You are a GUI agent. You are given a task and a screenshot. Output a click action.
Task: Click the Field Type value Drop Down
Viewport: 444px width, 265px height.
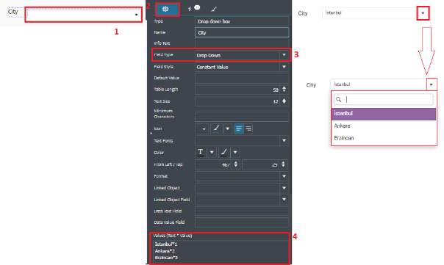209,56
